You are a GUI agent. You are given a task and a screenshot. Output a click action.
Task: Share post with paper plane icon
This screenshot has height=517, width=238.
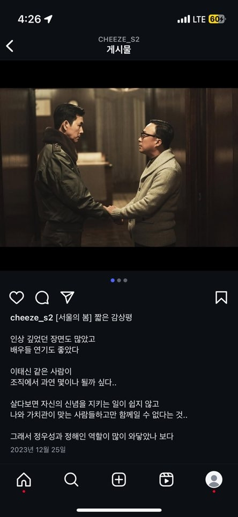[x=68, y=297]
